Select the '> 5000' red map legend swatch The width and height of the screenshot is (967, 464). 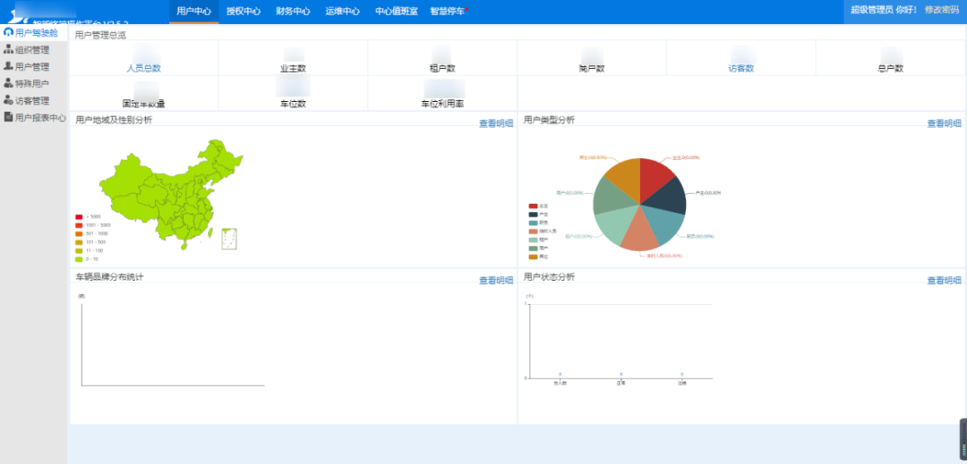(x=79, y=216)
